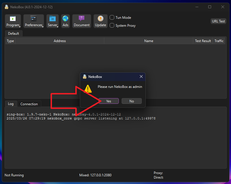Screen dimensions: 231x184
Task: Sort by the Address column header
Action: click(x=60, y=41)
